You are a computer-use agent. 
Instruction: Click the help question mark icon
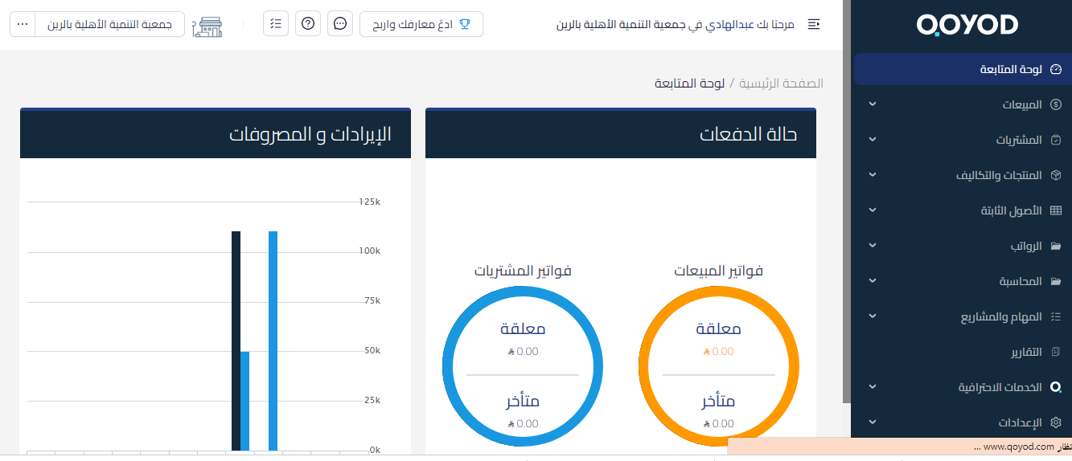tap(308, 24)
